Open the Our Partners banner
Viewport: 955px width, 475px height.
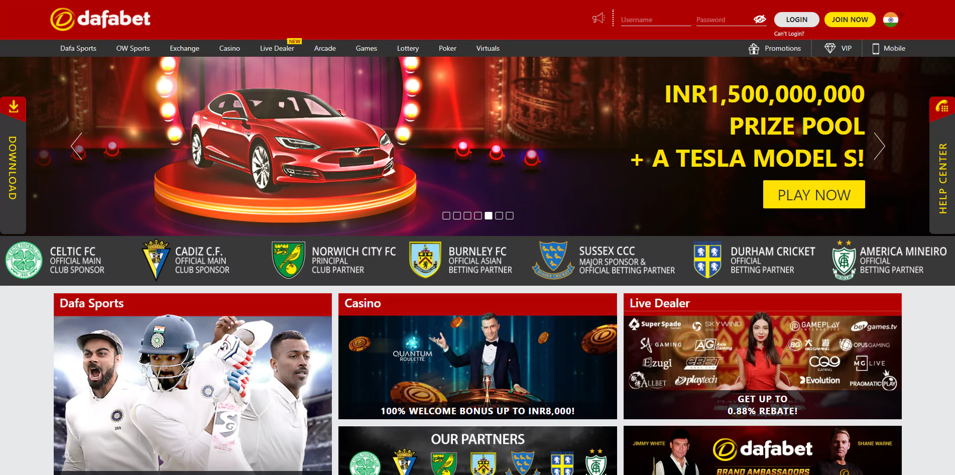coord(477,450)
